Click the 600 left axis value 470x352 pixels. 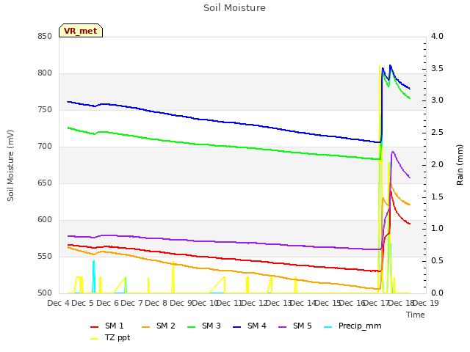coord(45,220)
